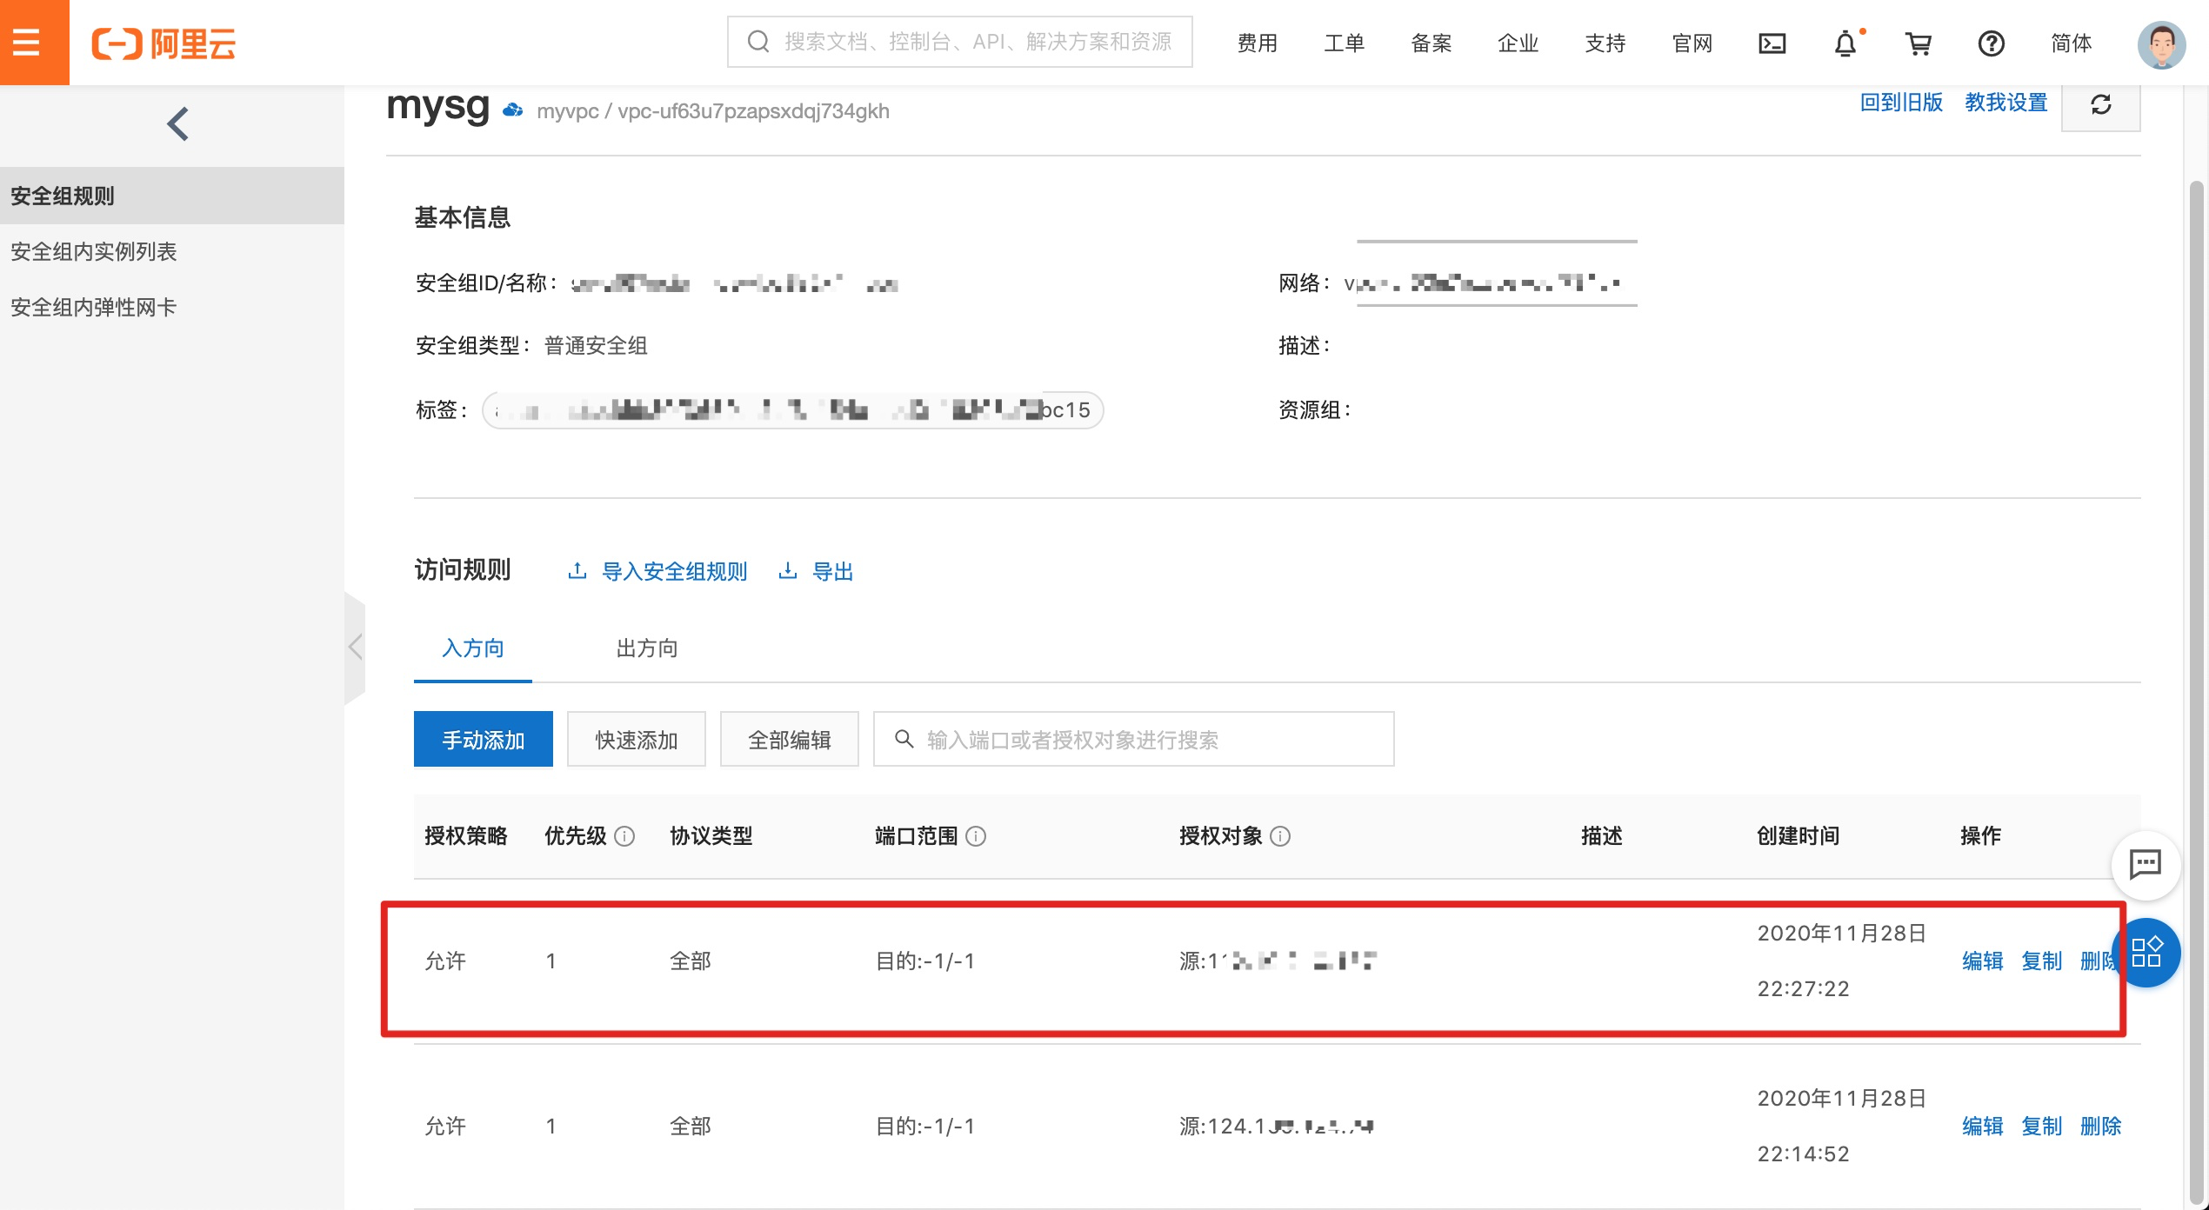The image size is (2209, 1210).
Task: Click the 手动添加 button
Action: (483, 740)
